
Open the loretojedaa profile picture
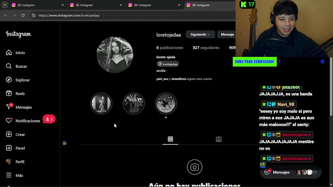coord(115,55)
